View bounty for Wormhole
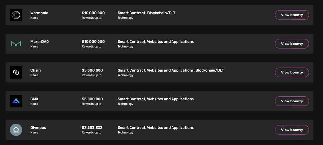Screen dimensions: 323x145 pyautogui.click(x=292, y=15)
